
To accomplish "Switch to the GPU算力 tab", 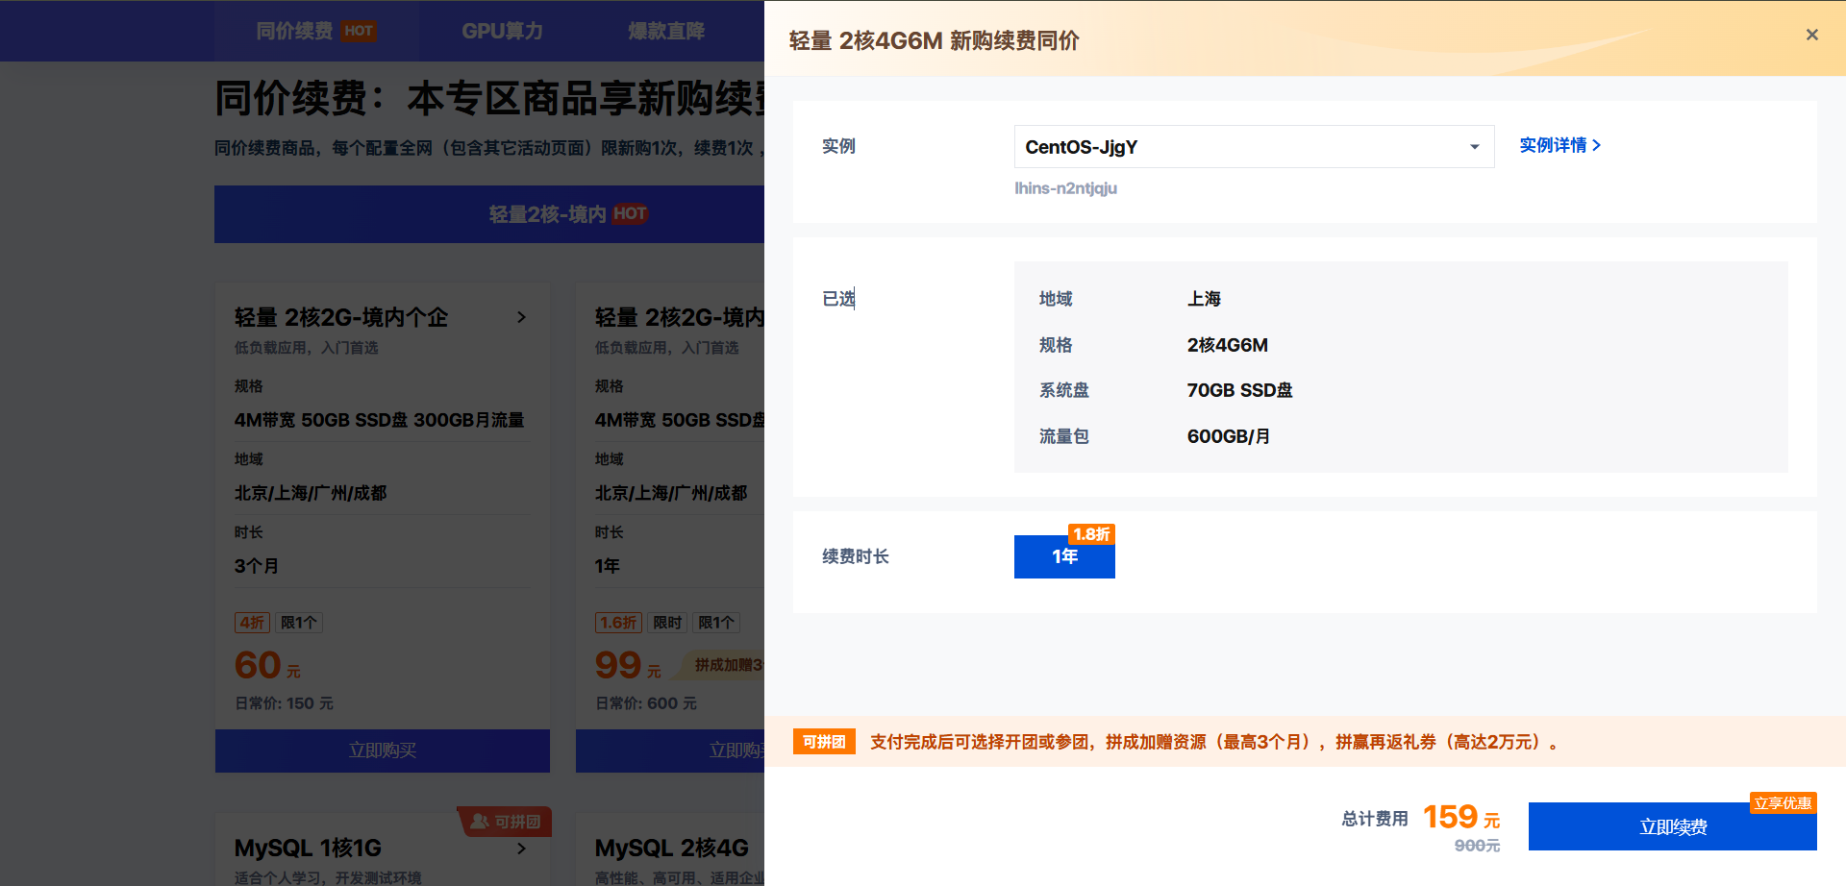I will point(502,31).
